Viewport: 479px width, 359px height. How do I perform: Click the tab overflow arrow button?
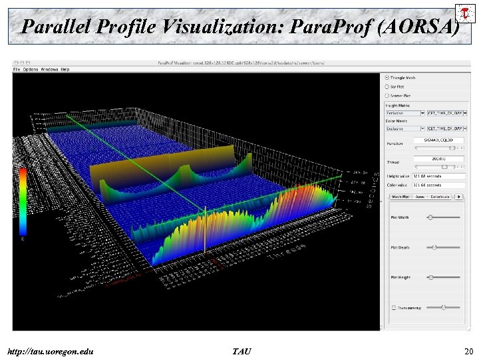459,197
